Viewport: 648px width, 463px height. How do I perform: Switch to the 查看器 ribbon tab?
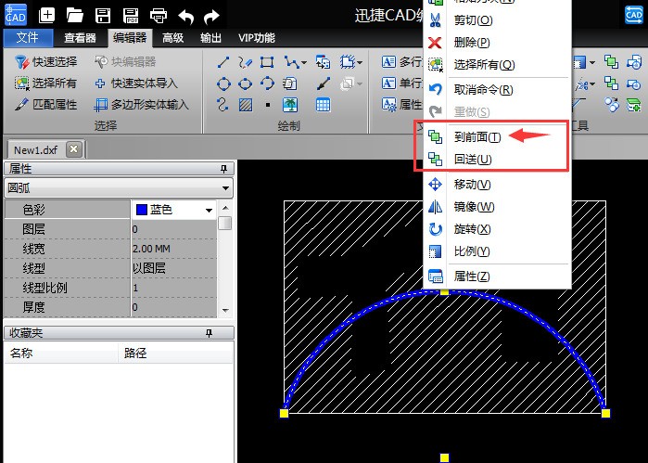80,38
